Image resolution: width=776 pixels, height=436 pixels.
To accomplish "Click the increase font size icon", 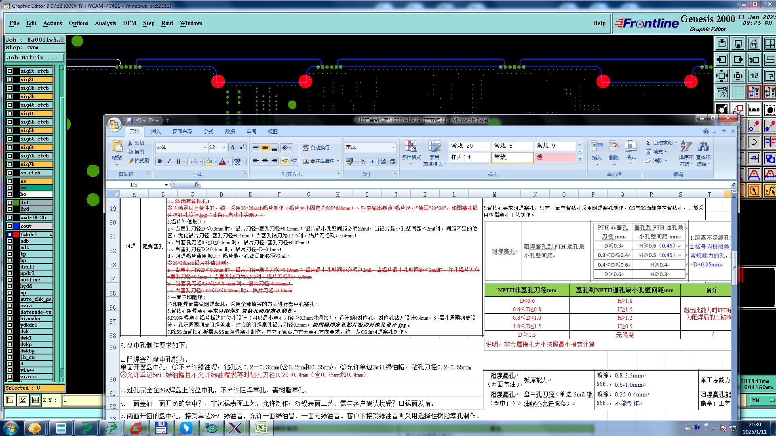I will [x=233, y=147].
